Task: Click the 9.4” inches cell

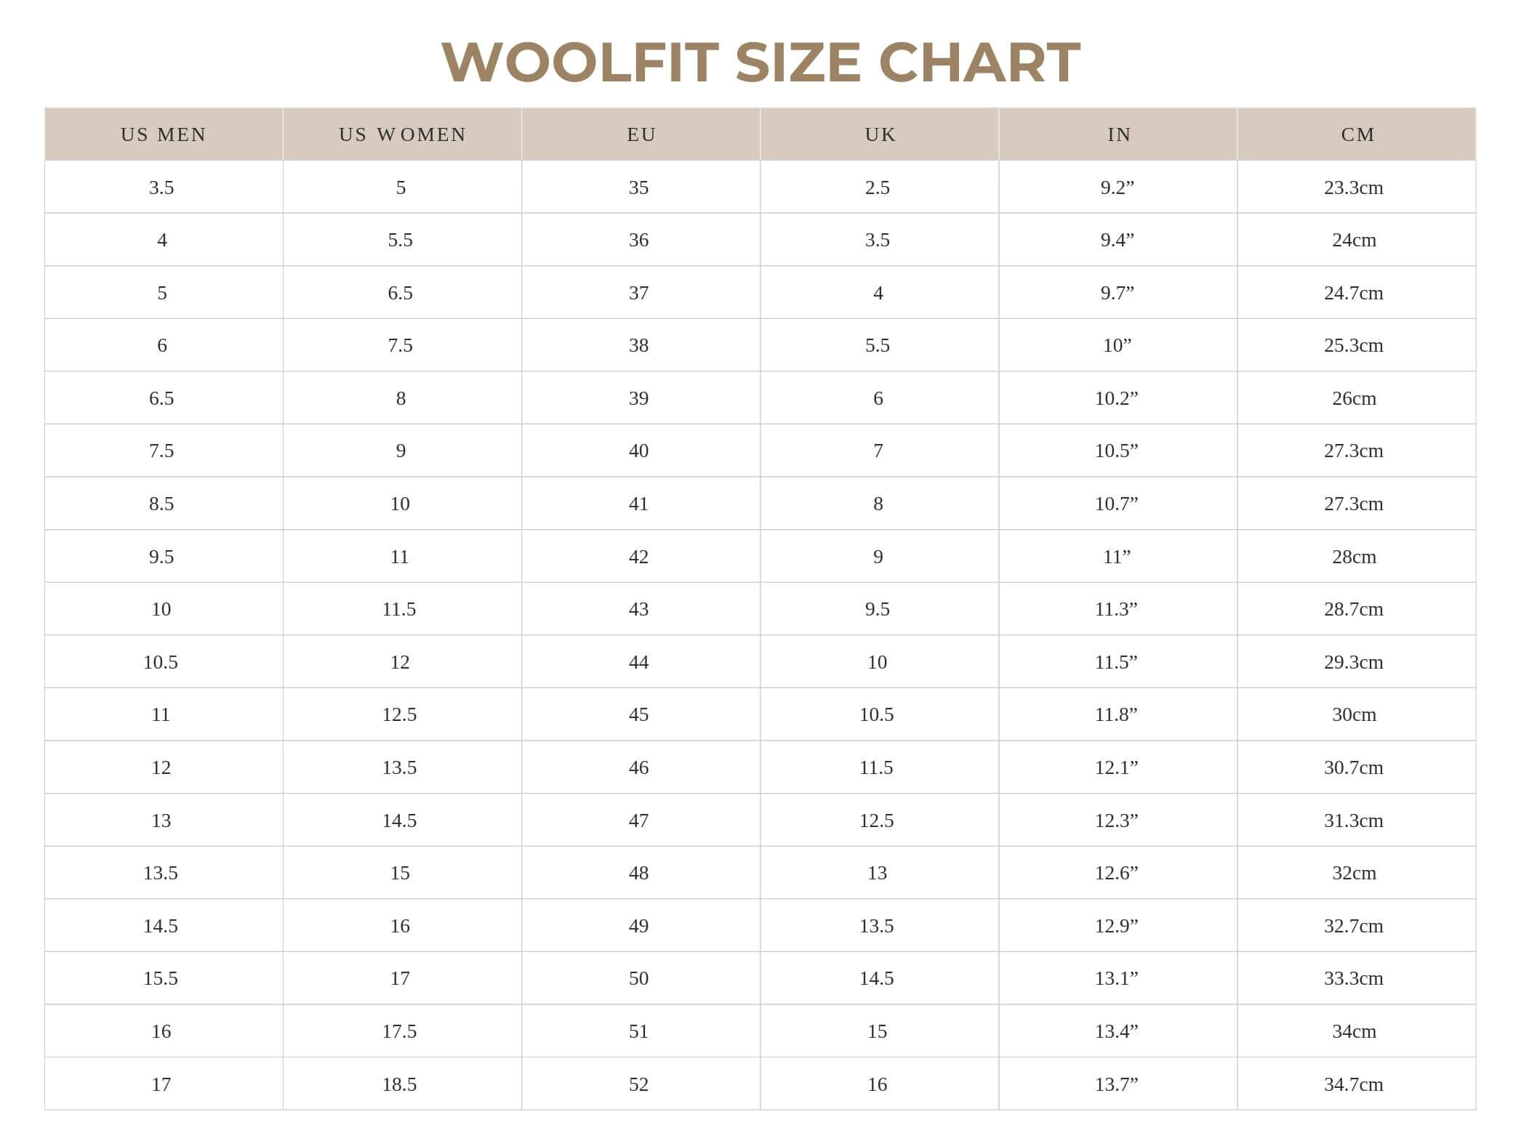Action: click(x=1117, y=240)
